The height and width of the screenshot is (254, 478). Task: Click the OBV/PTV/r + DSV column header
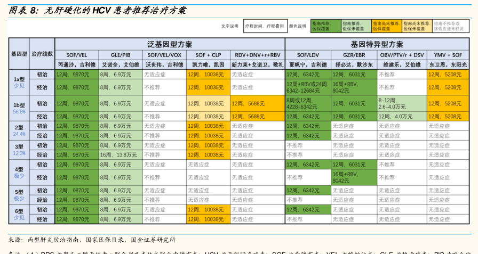(402, 55)
